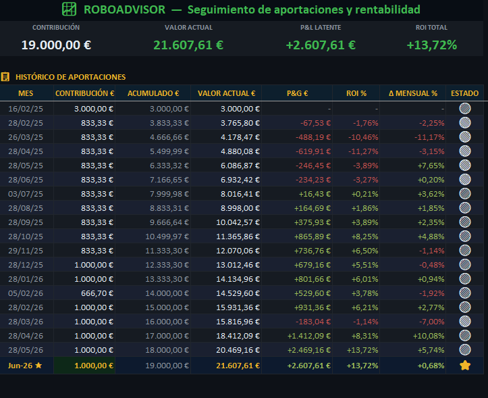Select the Δ MENSUAL % column header
The height and width of the screenshot is (398, 488).
coord(413,93)
